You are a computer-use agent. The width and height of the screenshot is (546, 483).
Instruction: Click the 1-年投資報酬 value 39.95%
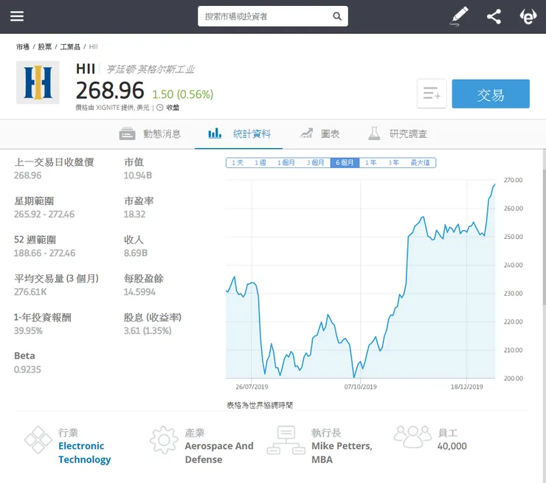[x=28, y=331]
